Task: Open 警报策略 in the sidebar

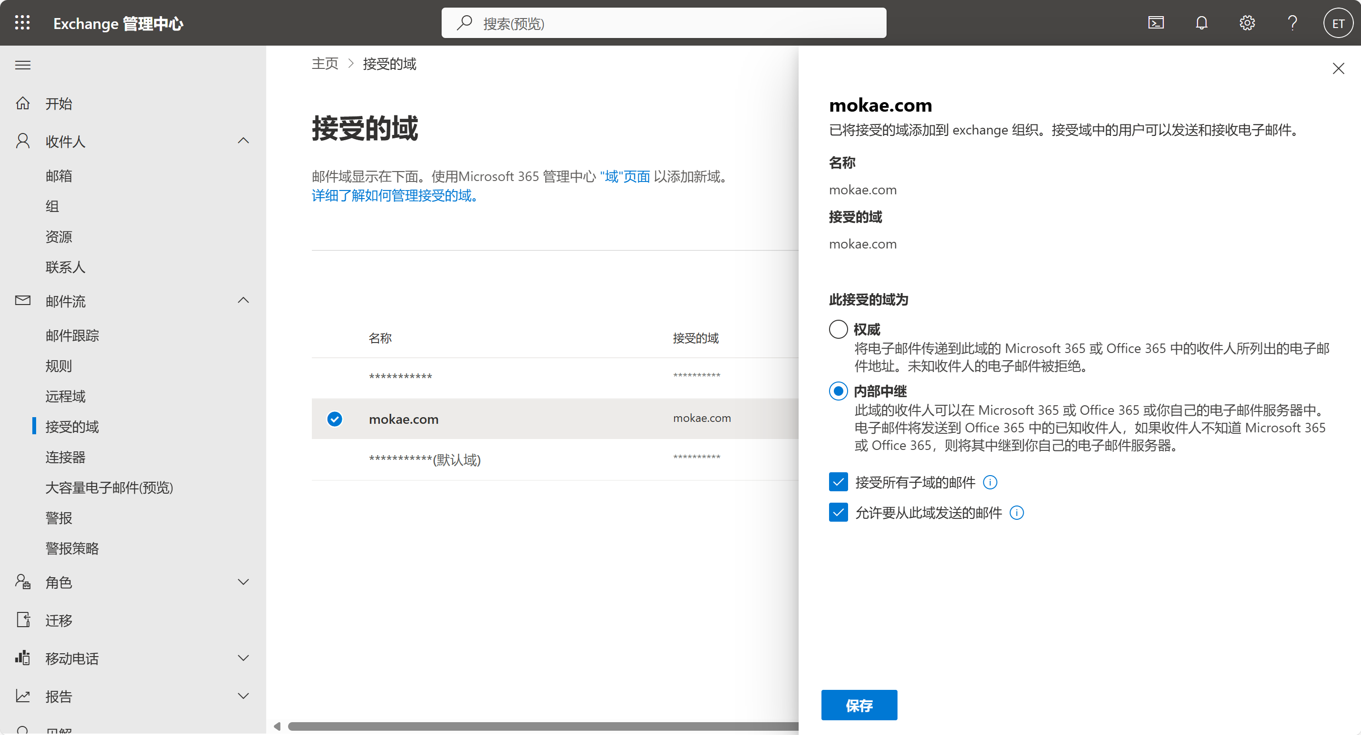Action: [x=72, y=549]
